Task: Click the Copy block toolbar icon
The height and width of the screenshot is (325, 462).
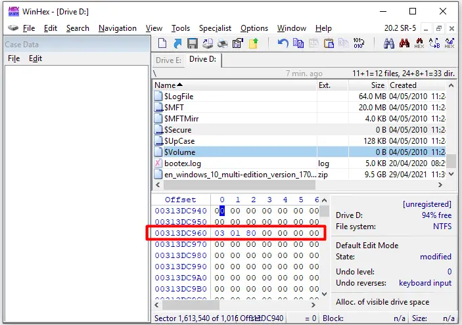Action: [298, 43]
